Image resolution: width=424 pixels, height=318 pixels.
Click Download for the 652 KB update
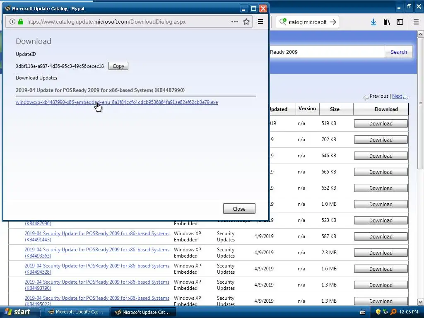point(381,188)
